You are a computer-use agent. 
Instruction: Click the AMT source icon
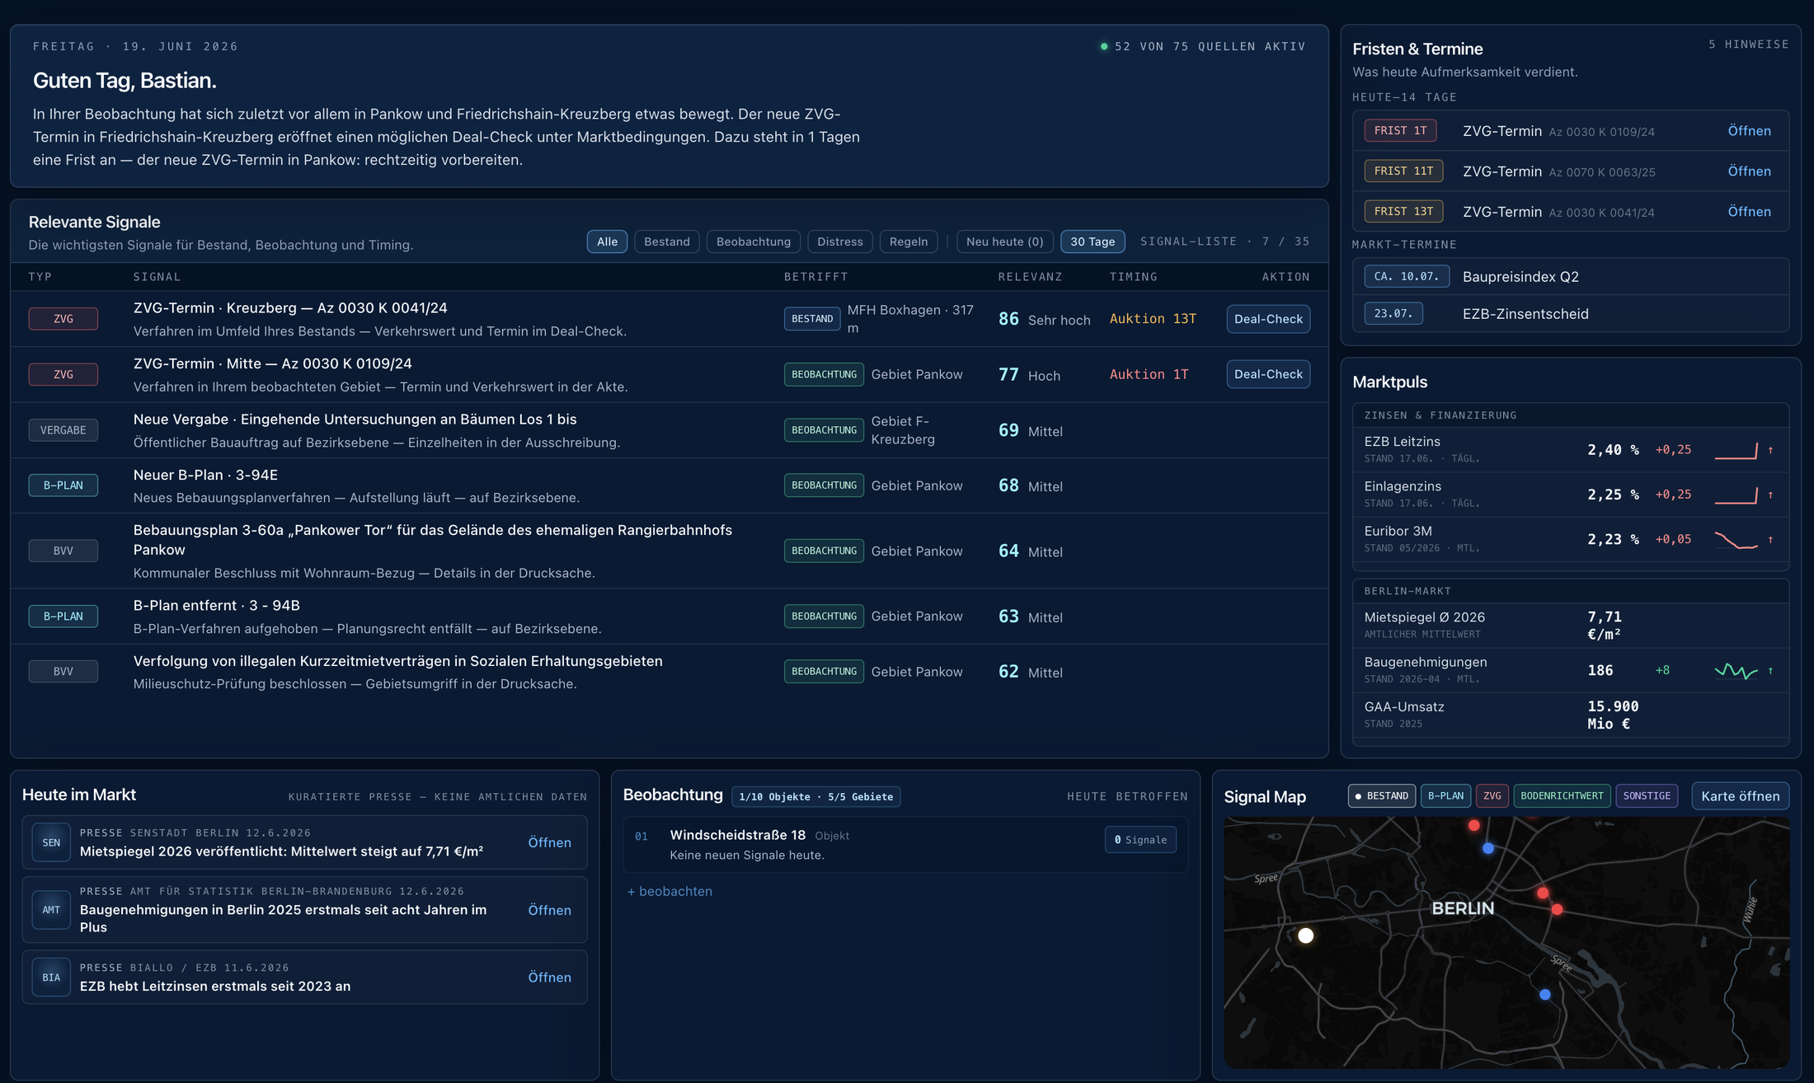[51, 910]
